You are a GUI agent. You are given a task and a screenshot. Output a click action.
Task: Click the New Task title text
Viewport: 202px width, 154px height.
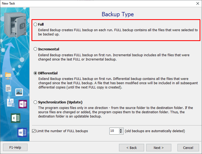click(x=9, y=3)
